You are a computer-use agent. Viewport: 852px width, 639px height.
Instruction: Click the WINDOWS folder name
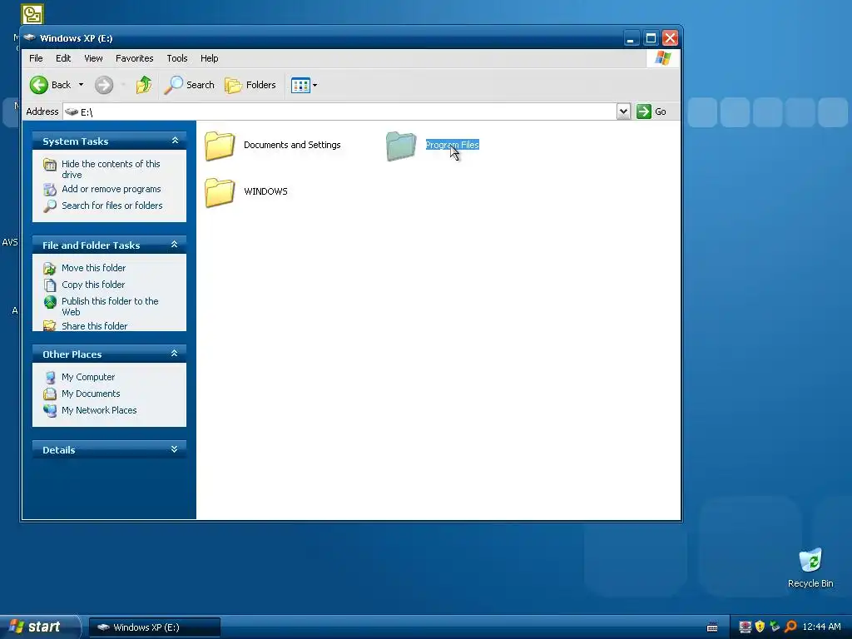pyautogui.click(x=265, y=192)
